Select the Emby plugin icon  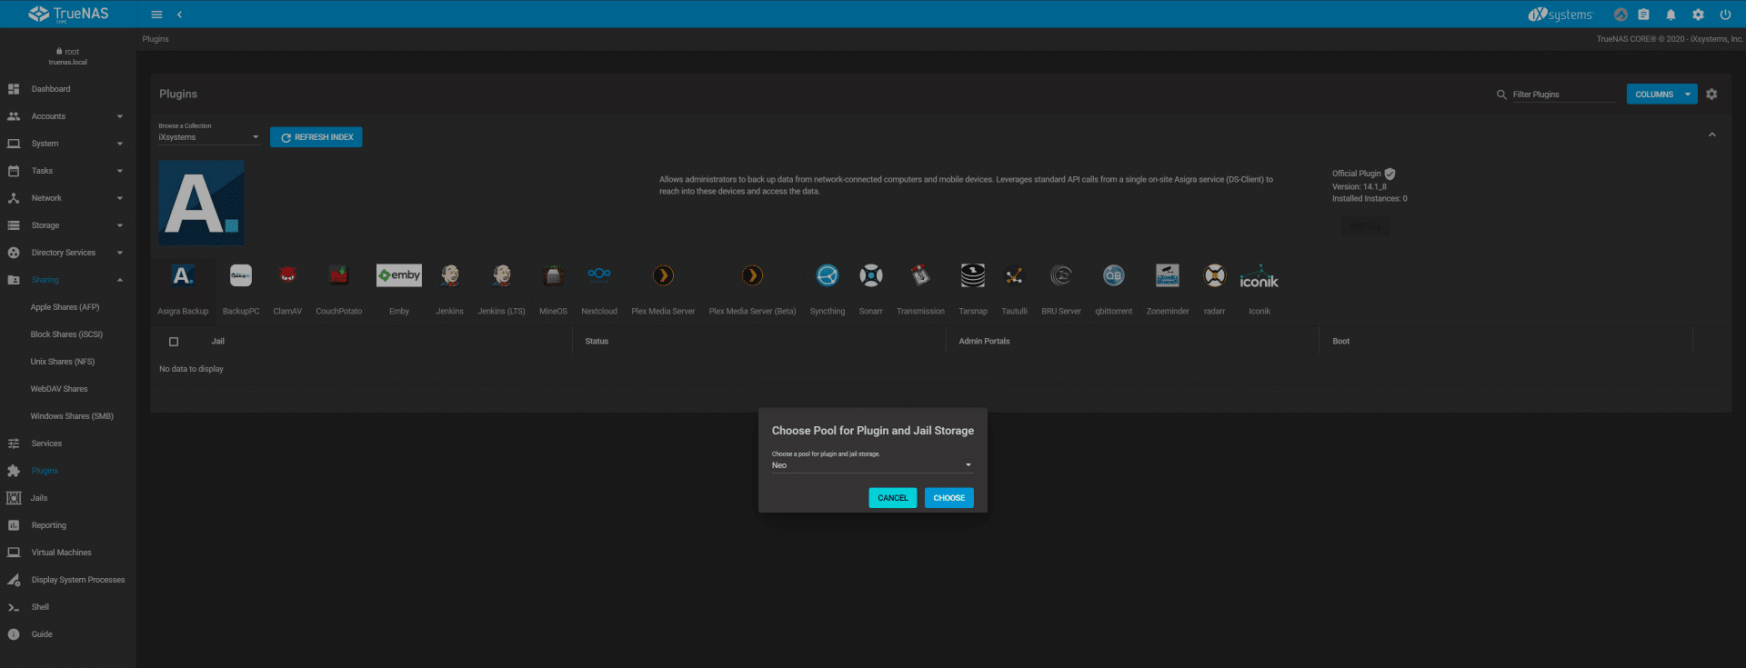click(x=399, y=275)
